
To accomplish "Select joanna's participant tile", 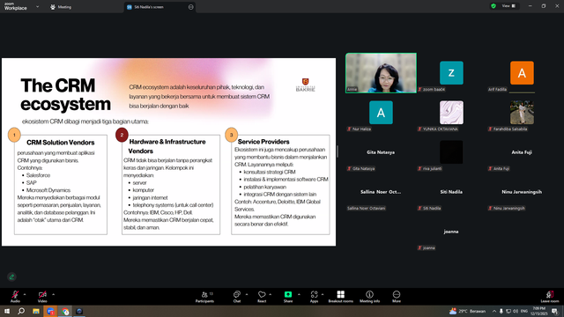I will click(x=451, y=232).
